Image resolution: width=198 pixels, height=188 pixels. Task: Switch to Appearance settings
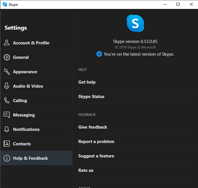(x=36, y=72)
